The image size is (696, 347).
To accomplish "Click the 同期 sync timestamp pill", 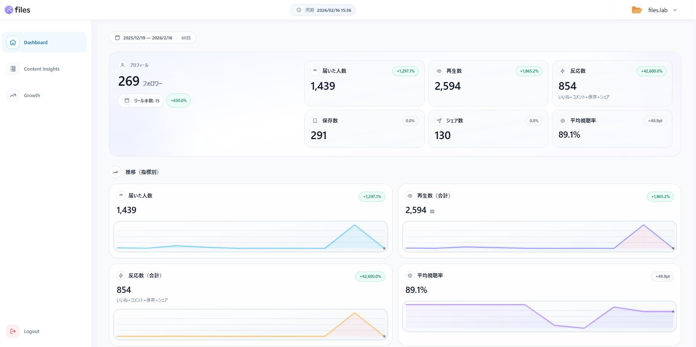I will point(323,10).
